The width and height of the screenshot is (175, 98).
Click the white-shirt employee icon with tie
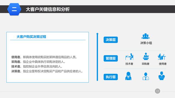(146, 76)
